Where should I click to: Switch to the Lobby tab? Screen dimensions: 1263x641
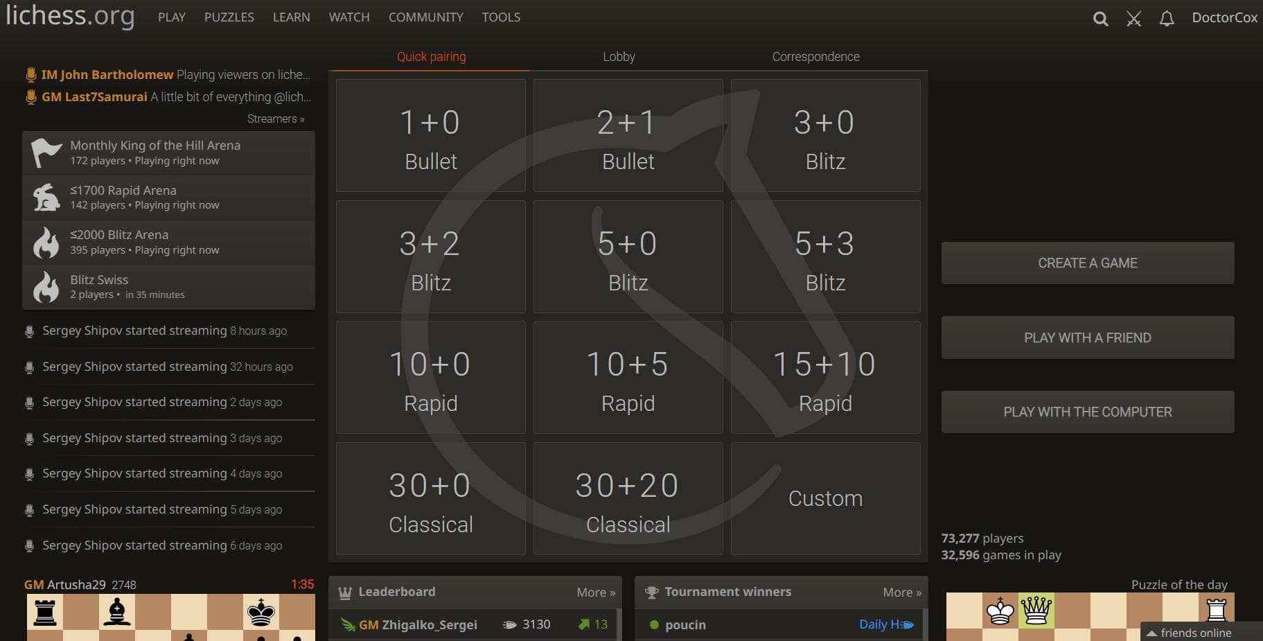[x=619, y=57]
